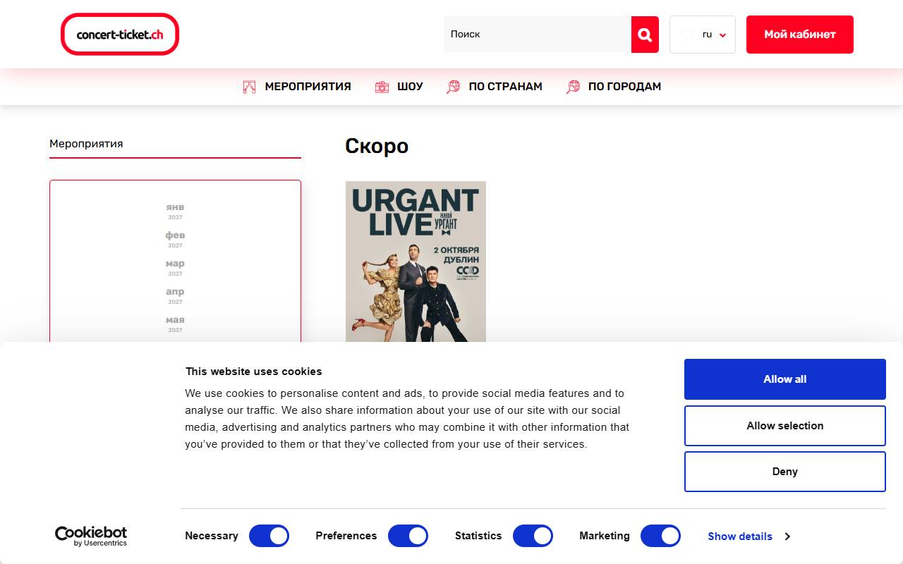The height and width of the screenshot is (564, 903).
Task: Select month мая 2027
Action: tap(175, 324)
